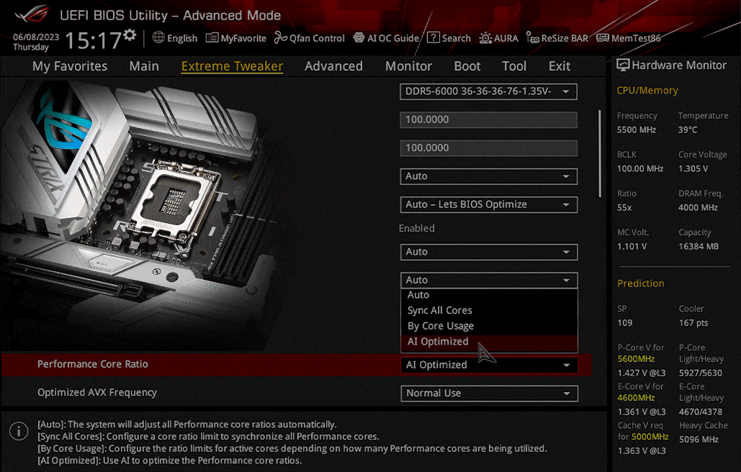The height and width of the screenshot is (472, 741).
Task: Click the 5500 MHz frequency value
Action: click(x=637, y=130)
